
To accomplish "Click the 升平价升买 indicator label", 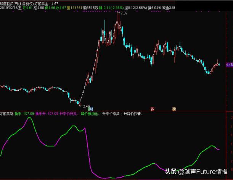I will pos(68,114).
